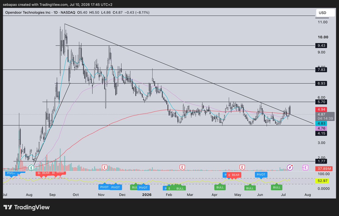The height and width of the screenshot is (216, 339).
Task: Select the 5.70 horizontal line price label
Action: [321, 102]
